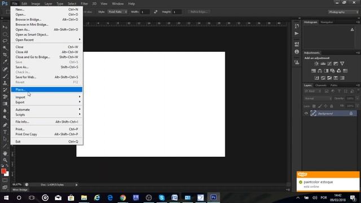361x203 pixels.
Task: Expand the Import submenu
Action: (x=47, y=97)
